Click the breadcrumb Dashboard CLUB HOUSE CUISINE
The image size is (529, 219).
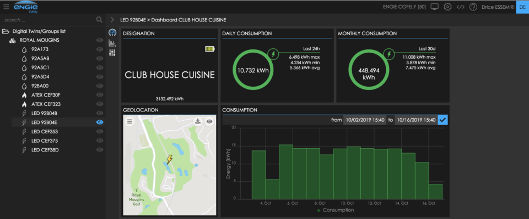(188, 20)
